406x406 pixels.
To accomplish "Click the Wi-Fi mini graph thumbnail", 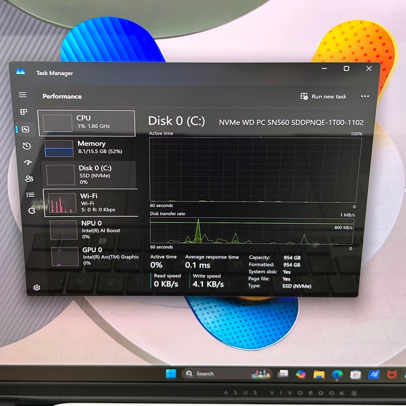I will [x=62, y=203].
